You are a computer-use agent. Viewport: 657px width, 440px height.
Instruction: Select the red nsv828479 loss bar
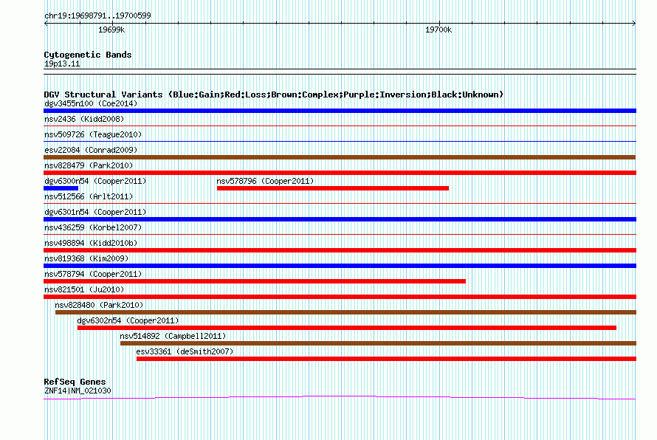click(340, 173)
